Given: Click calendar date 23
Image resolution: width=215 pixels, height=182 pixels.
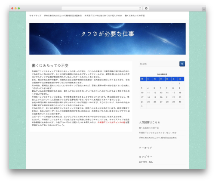Looking at the screenshot, I should [180, 97].
